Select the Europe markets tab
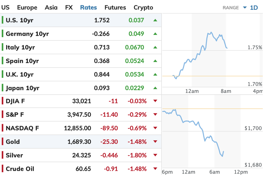The image size is (263, 175). pyautogui.click(x=27, y=8)
